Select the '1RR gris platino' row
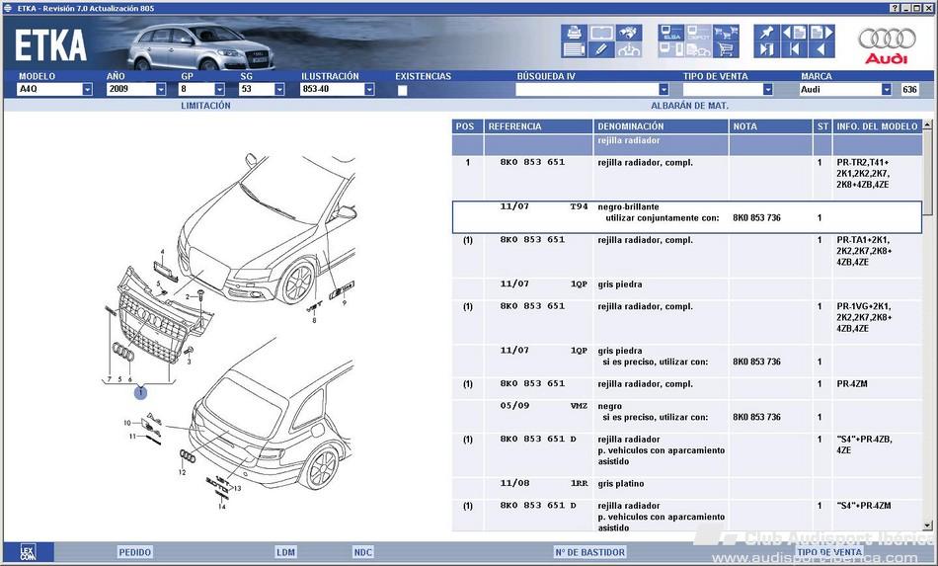 [x=687, y=488]
